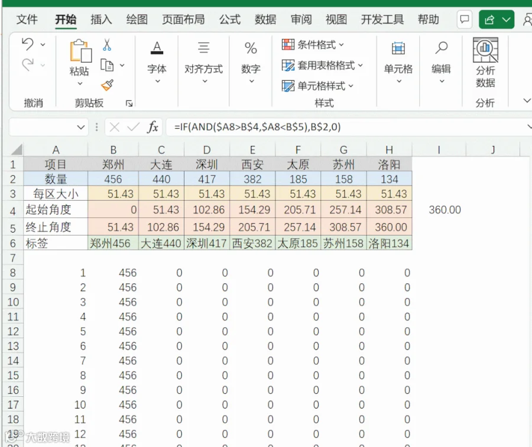532x447 pixels.
Task: Open the Cells (单元格) group
Action: point(398,62)
